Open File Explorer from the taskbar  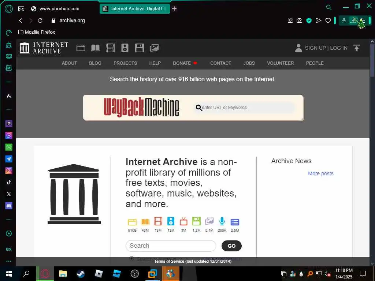pos(63,274)
